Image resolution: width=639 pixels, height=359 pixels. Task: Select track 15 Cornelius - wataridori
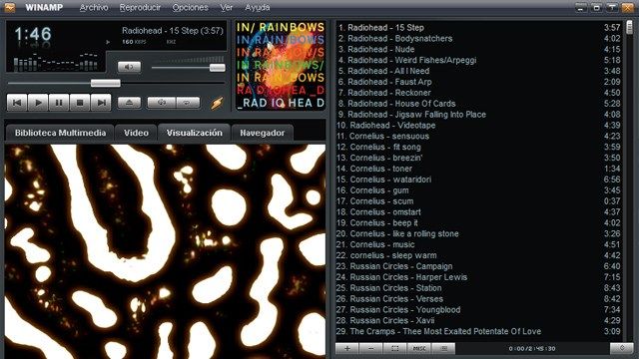[x=479, y=179]
